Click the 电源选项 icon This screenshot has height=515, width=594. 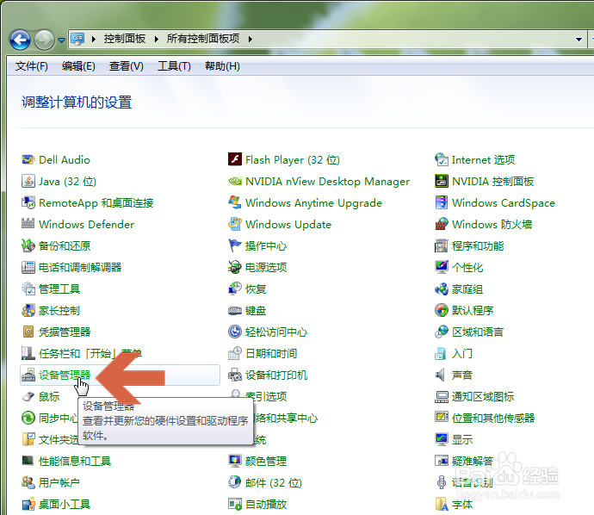coord(235,267)
